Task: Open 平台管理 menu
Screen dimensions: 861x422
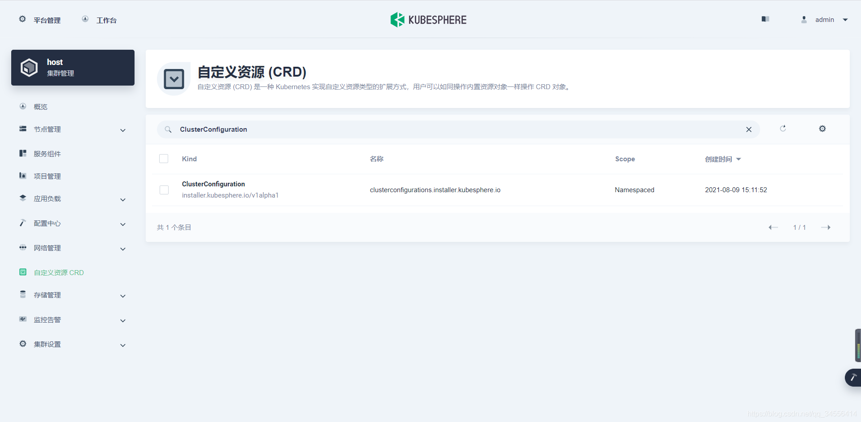Action: 47,20
